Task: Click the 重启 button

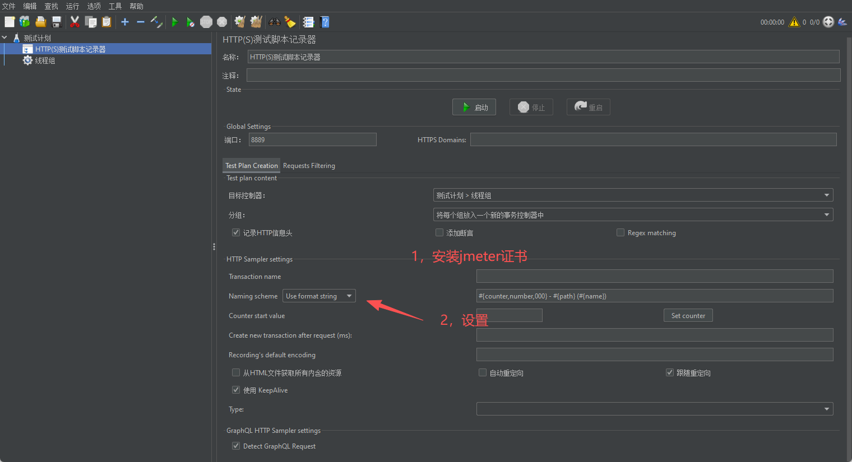Action: pos(589,107)
